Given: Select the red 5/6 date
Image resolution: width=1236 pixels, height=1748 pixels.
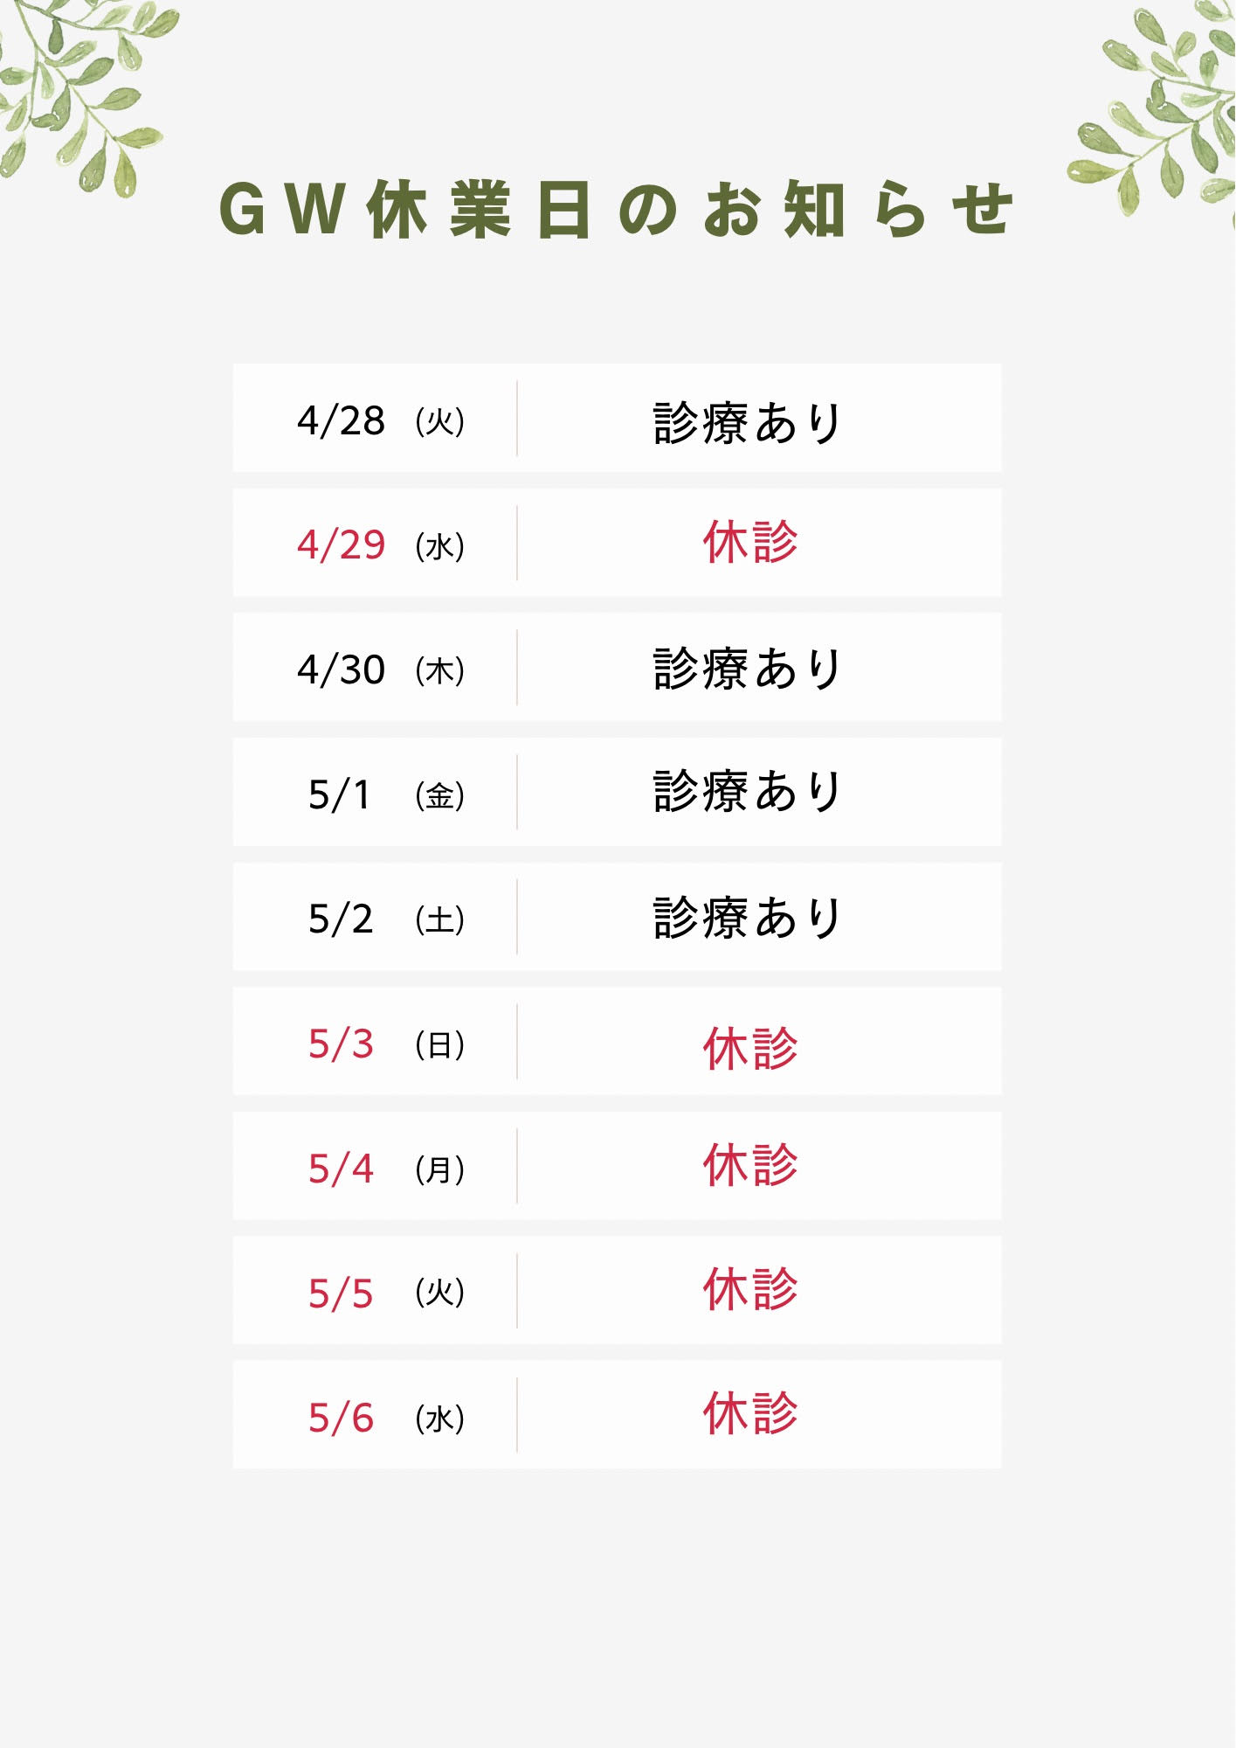Looking at the screenshot, I should [341, 1419].
